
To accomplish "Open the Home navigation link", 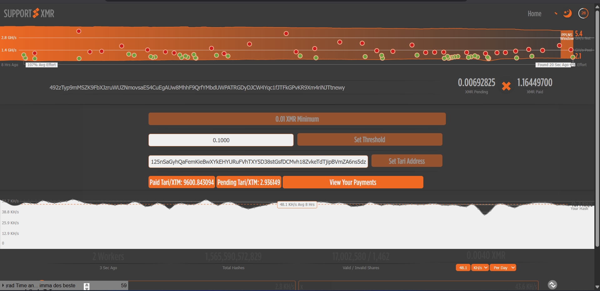I will click(534, 14).
